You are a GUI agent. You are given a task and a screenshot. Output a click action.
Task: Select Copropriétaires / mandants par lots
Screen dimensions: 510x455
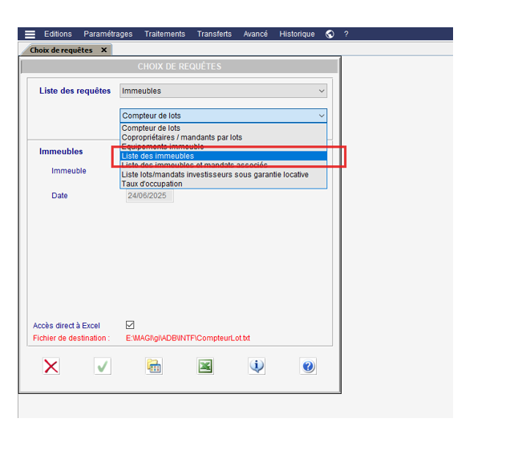(x=181, y=137)
